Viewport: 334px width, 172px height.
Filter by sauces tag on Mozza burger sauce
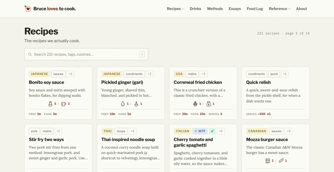click(276, 131)
